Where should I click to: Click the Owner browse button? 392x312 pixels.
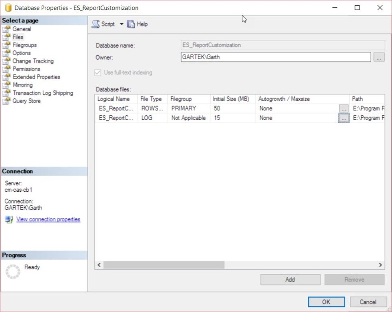379,57
